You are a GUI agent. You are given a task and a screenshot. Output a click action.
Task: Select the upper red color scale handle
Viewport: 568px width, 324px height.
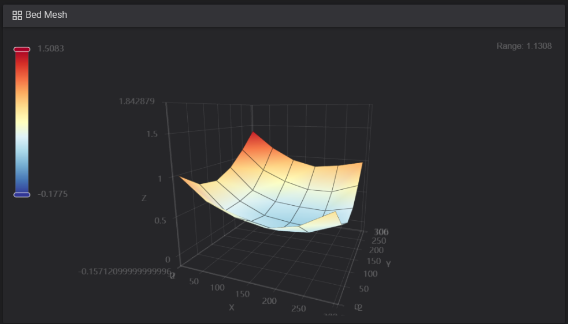pos(22,49)
